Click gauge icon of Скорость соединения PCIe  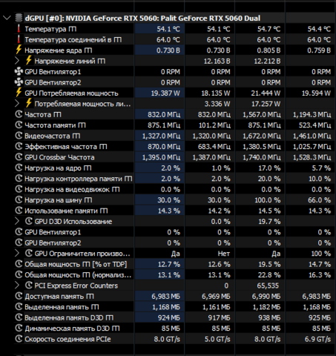tap(19, 339)
